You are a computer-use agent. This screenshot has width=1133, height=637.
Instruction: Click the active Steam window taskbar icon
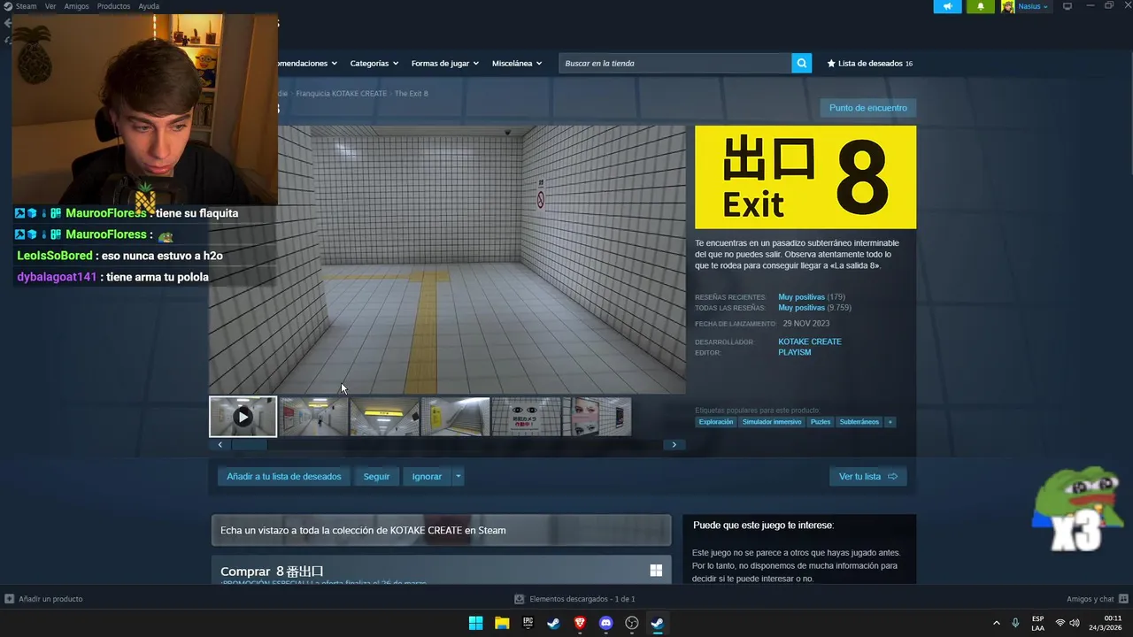(658, 623)
